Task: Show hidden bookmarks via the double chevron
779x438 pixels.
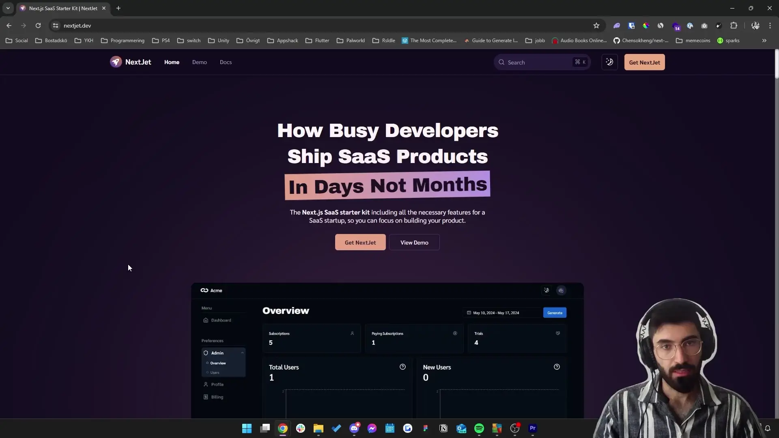Action: tap(764, 40)
